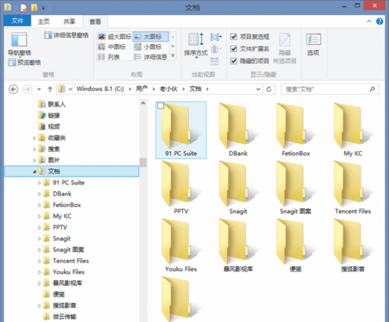Expand the 收藏夹 tree node arrow
Image resolution: width=389 pixels, height=322 pixels.
35,138
